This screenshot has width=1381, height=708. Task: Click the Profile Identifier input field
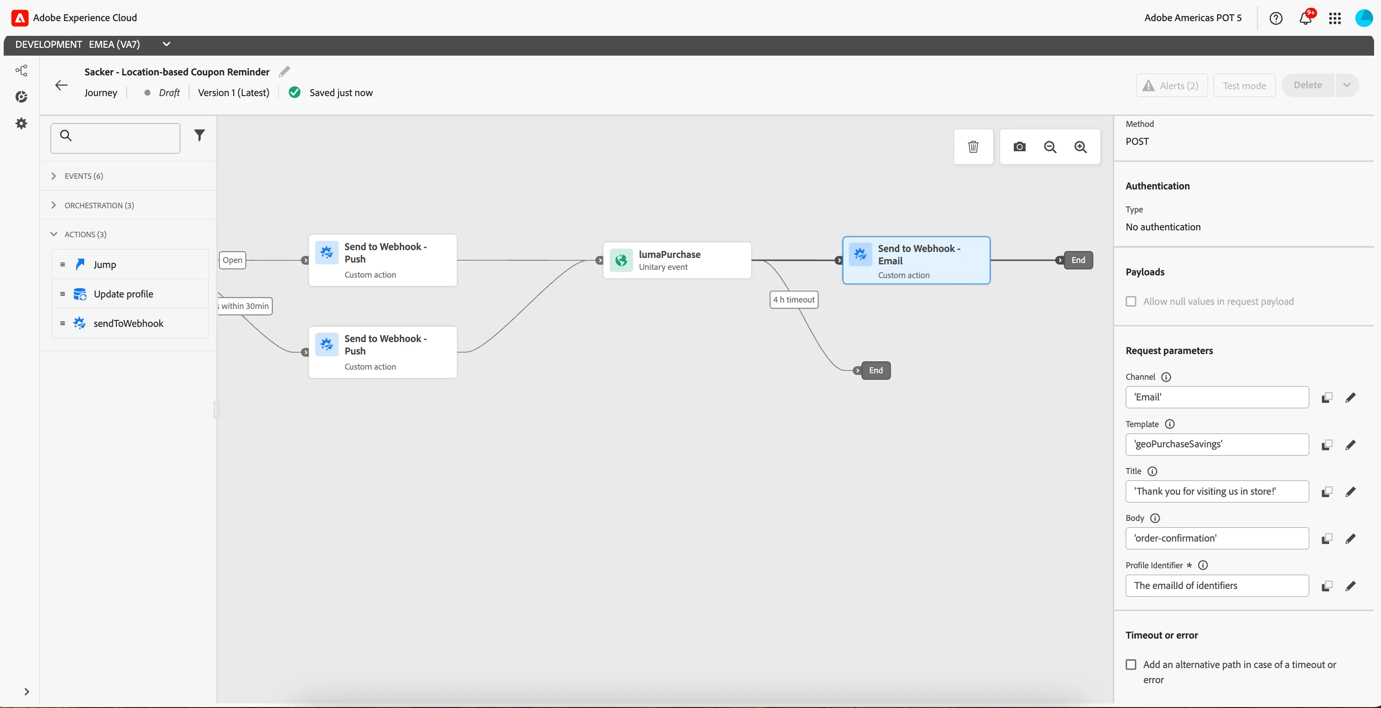pyautogui.click(x=1217, y=586)
